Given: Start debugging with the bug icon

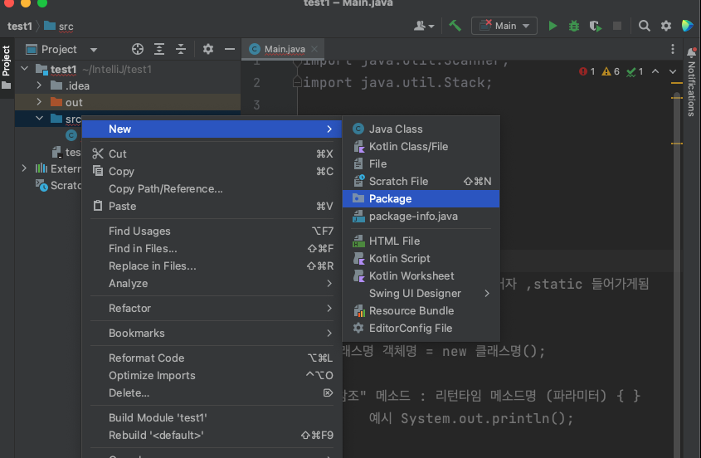Looking at the screenshot, I should (574, 26).
